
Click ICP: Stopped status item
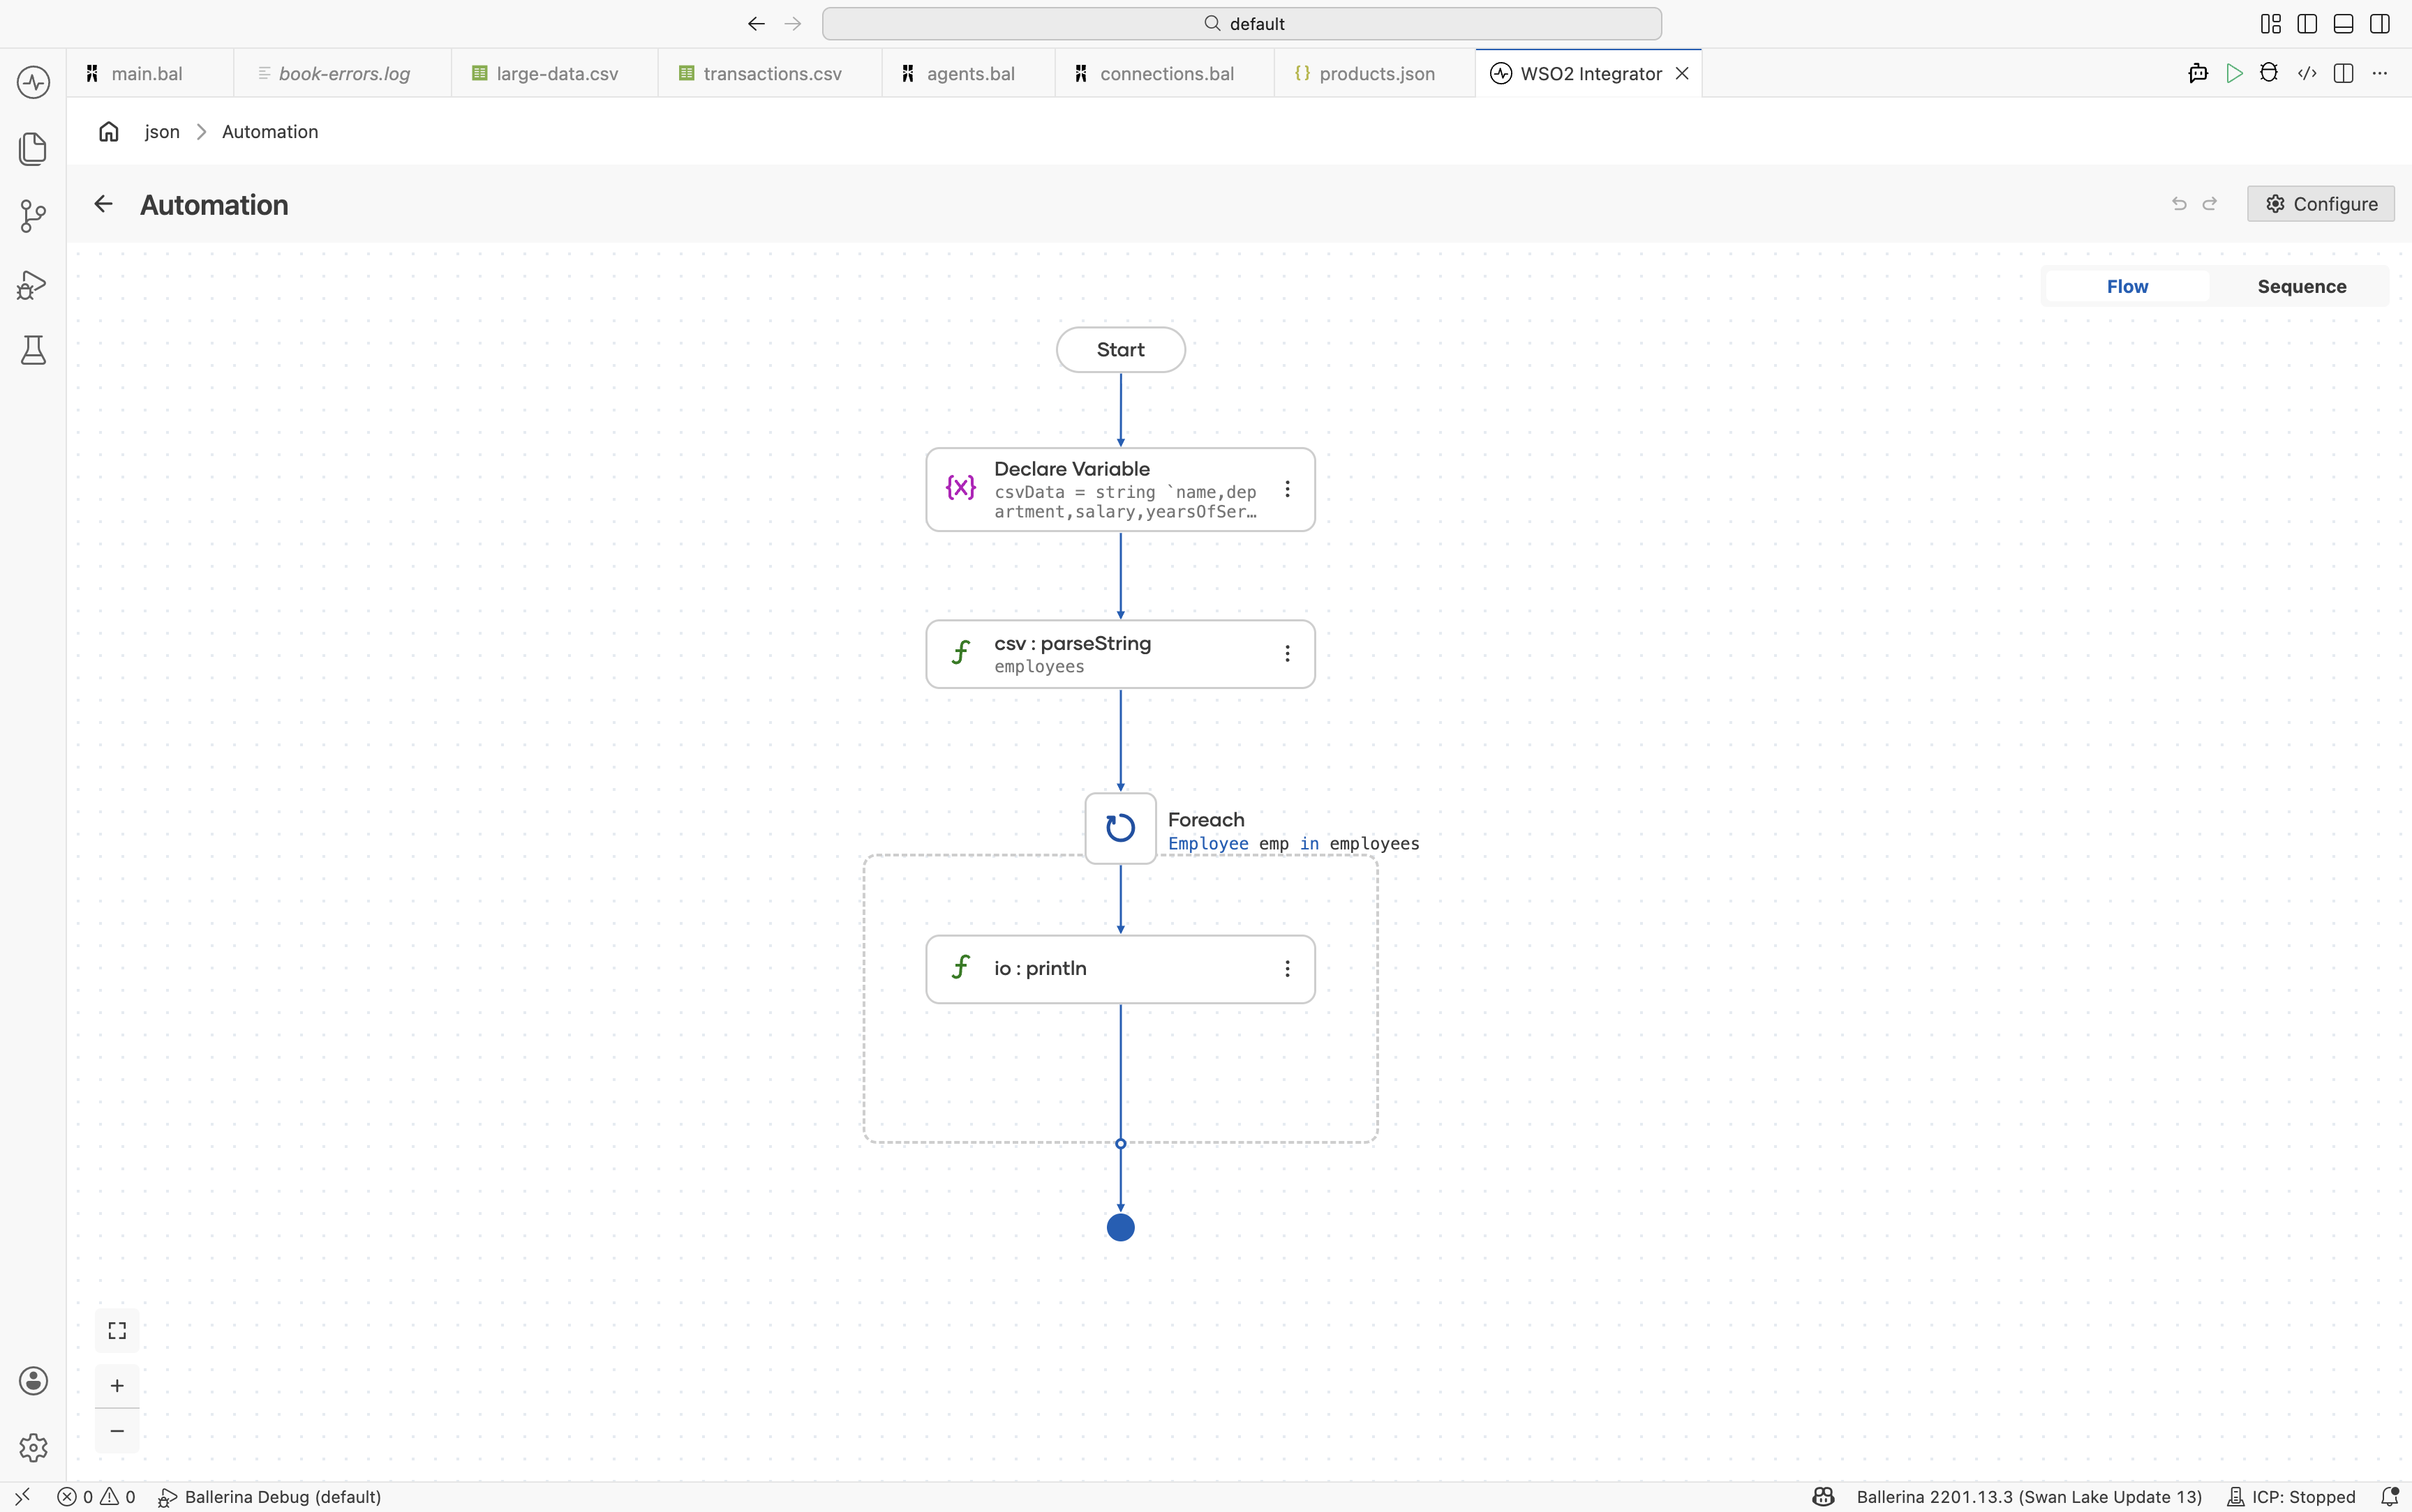coord(2291,1497)
